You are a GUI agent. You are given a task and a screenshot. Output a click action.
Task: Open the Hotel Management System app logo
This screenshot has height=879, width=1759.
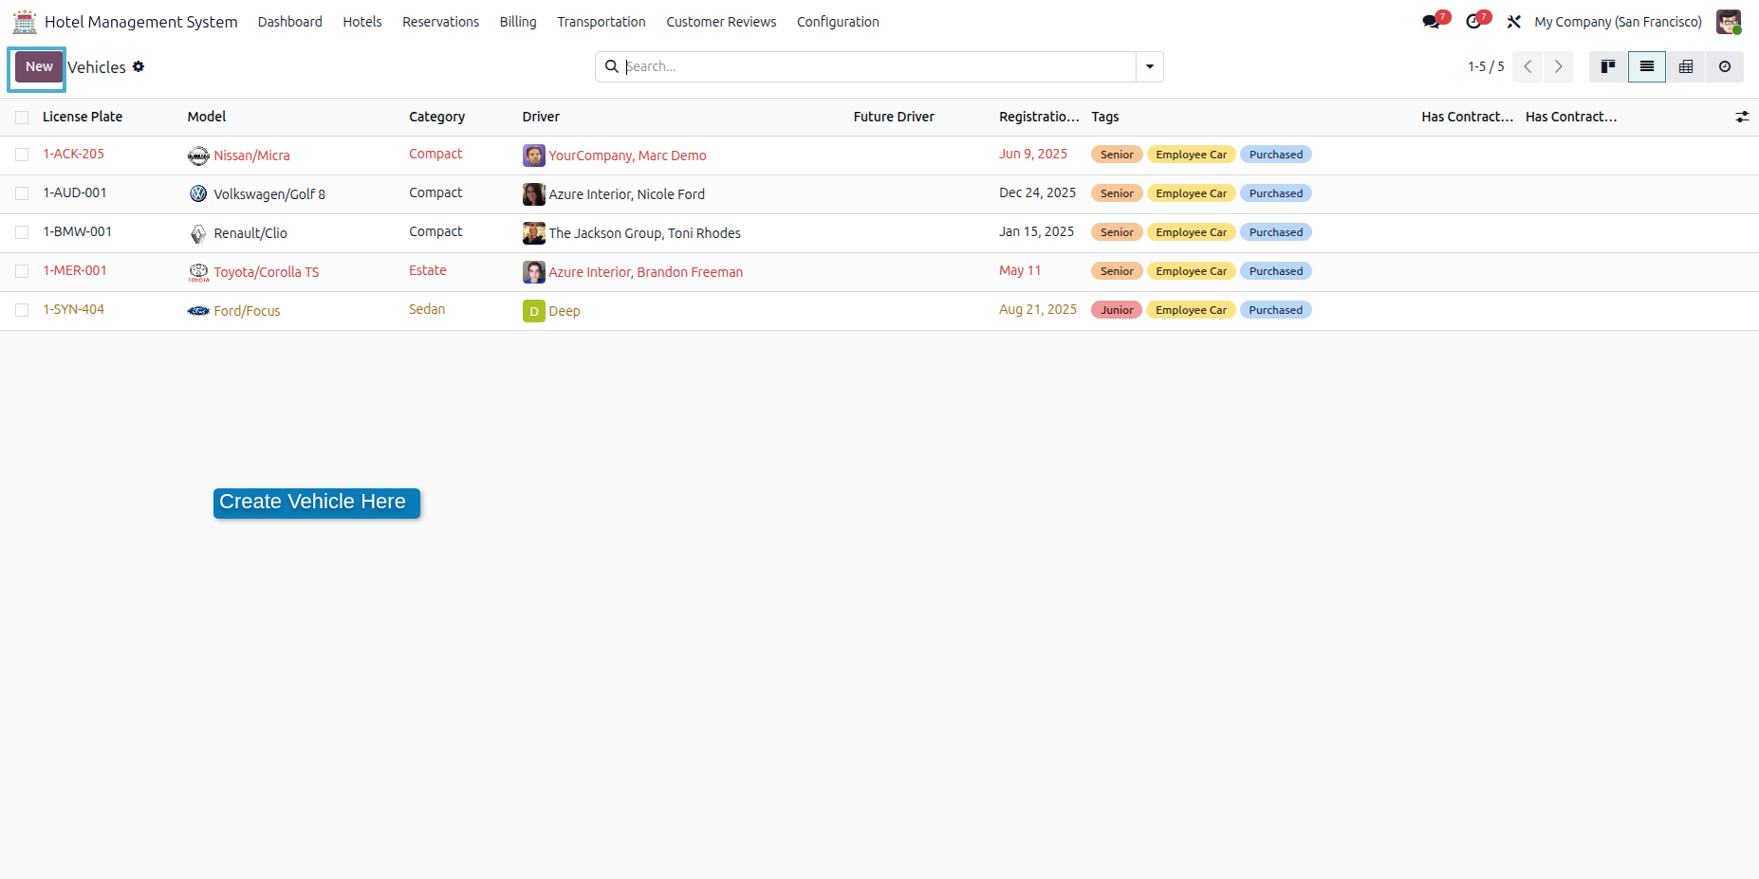25,21
